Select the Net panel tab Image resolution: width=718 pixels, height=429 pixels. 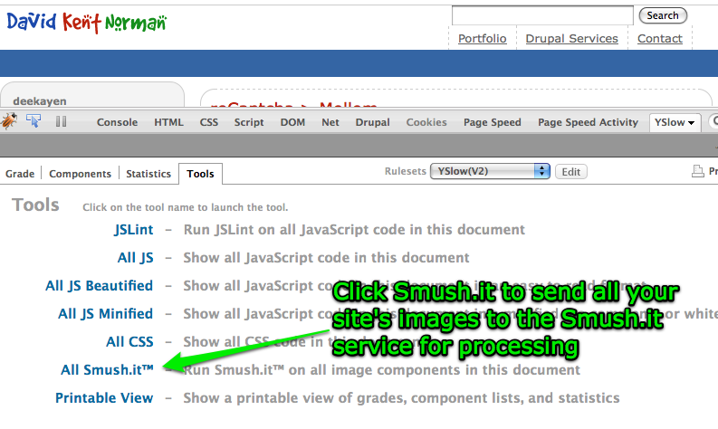coord(330,122)
